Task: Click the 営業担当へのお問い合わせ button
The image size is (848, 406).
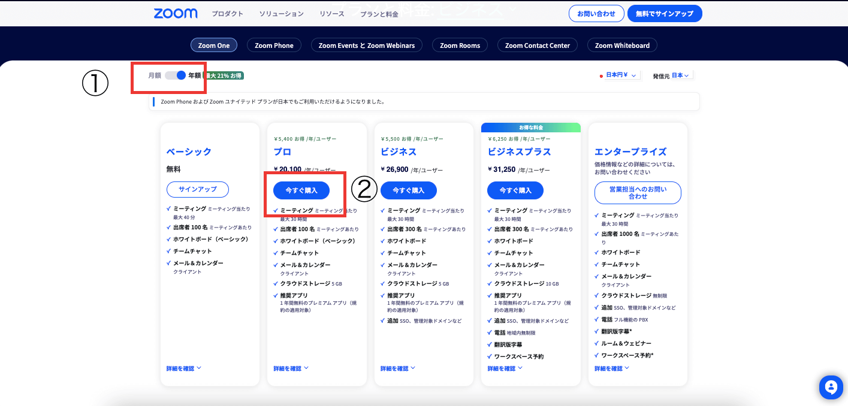Action: [638, 193]
